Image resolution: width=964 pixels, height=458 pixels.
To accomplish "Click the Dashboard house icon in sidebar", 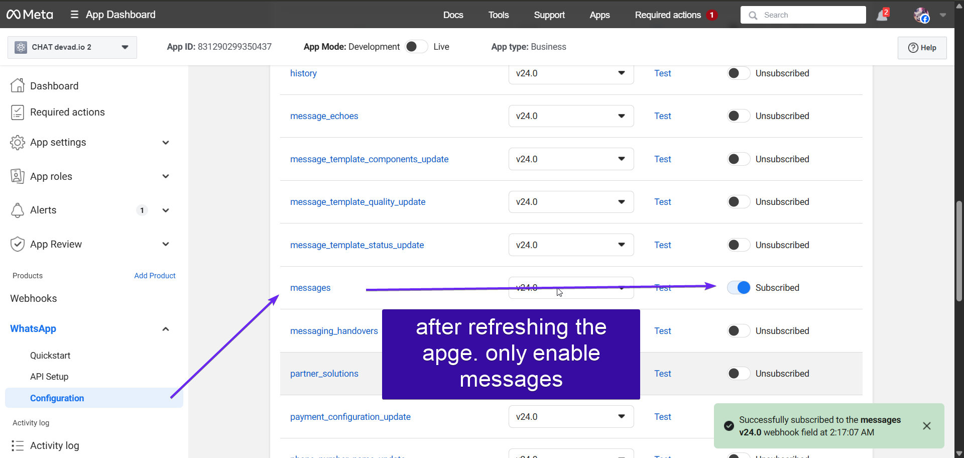I will pos(18,86).
